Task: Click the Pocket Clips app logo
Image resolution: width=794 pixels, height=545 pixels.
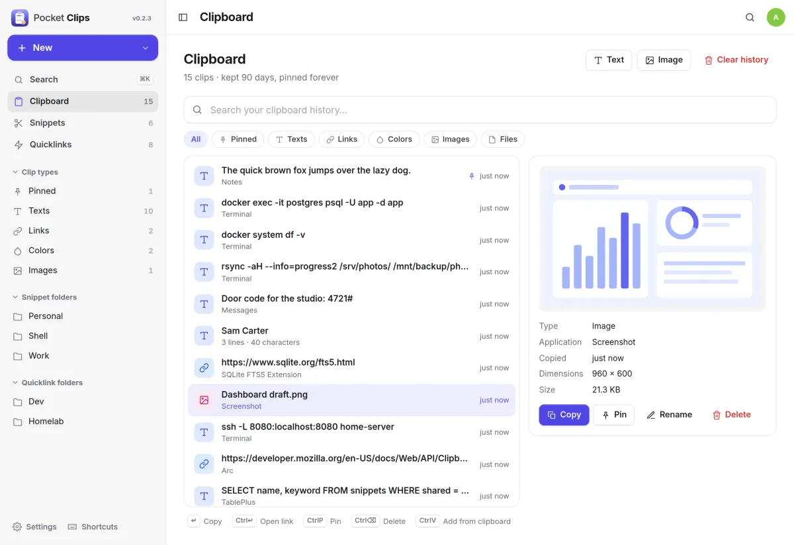Action: [x=20, y=18]
